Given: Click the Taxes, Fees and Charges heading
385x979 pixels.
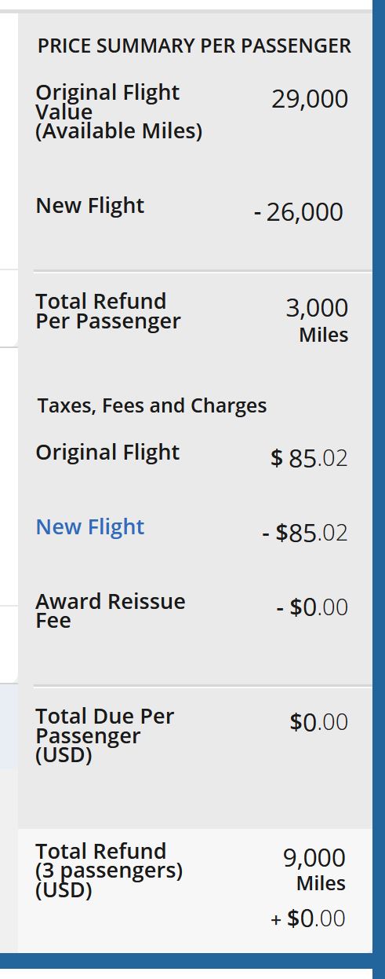Looking at the screenshot, I should (152, 405).
